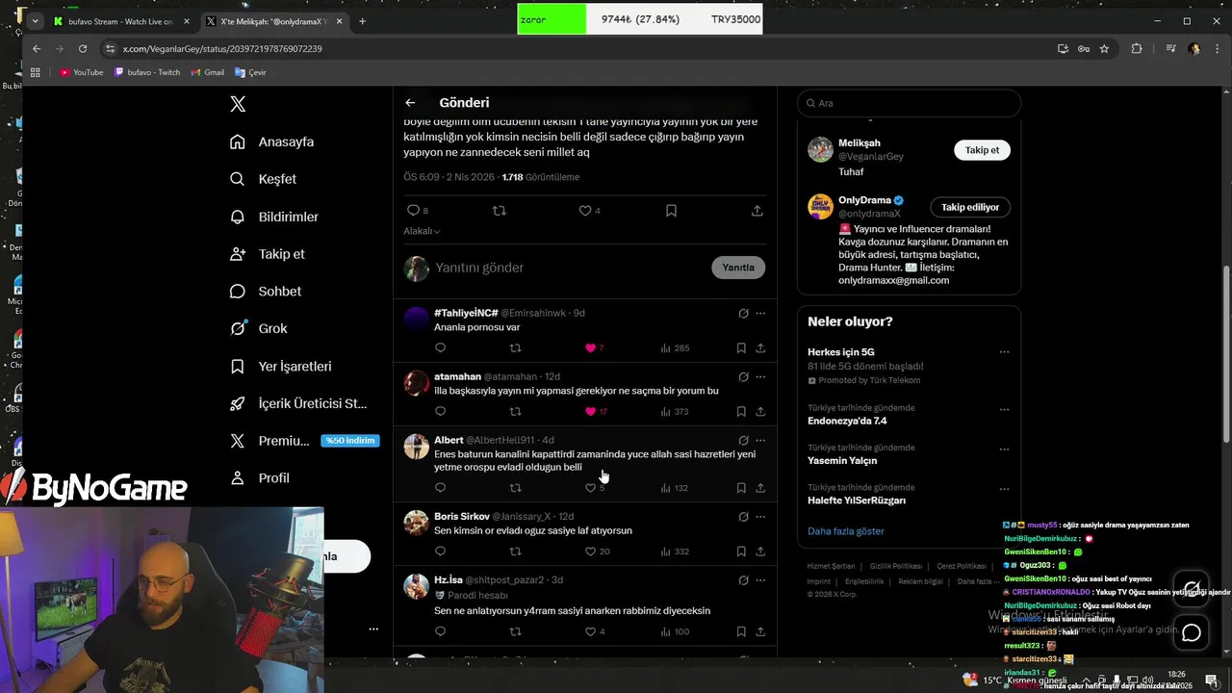The image size is (1232, 693).
Task: Click Takip ediliyor for OnlyDrama
Action: [970, 207]
